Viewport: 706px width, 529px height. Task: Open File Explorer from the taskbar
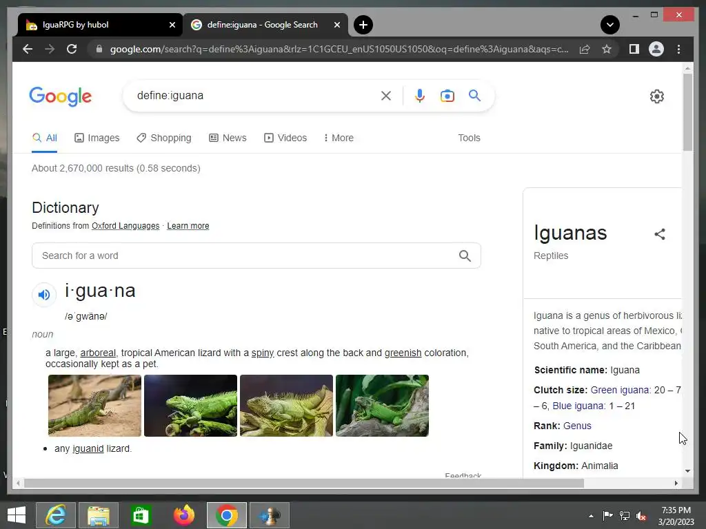tap(99, 515)
